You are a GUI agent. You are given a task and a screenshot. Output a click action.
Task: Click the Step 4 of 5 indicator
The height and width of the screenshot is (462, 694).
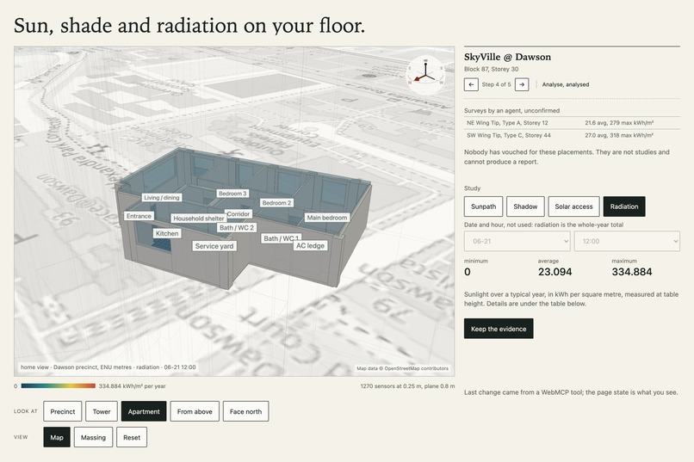pos(496,84)
